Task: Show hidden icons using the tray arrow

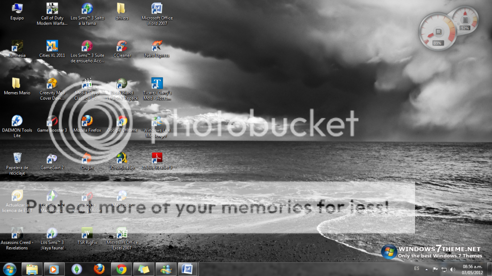Action: click(x=427, y=269)
